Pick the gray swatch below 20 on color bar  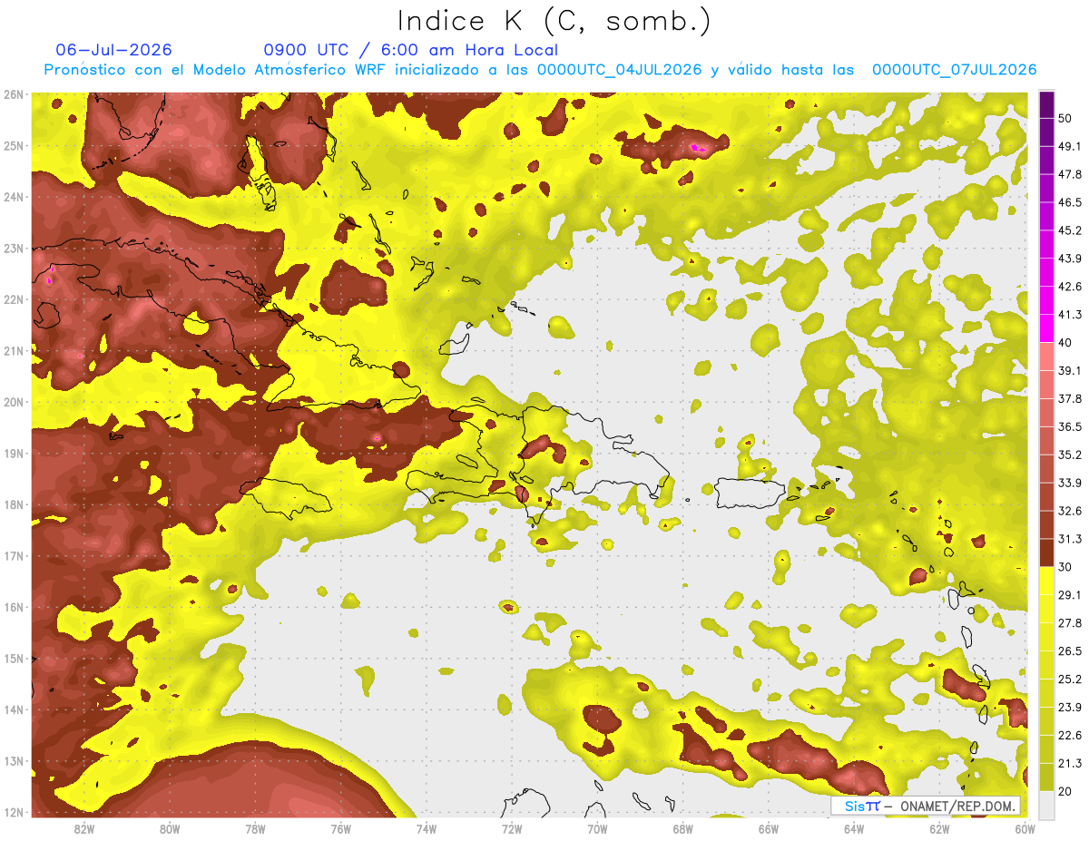click(1046, 805)
